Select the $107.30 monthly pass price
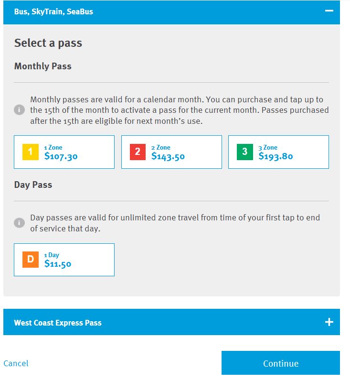This screenshot has width=350, height=381. (61, 156)
